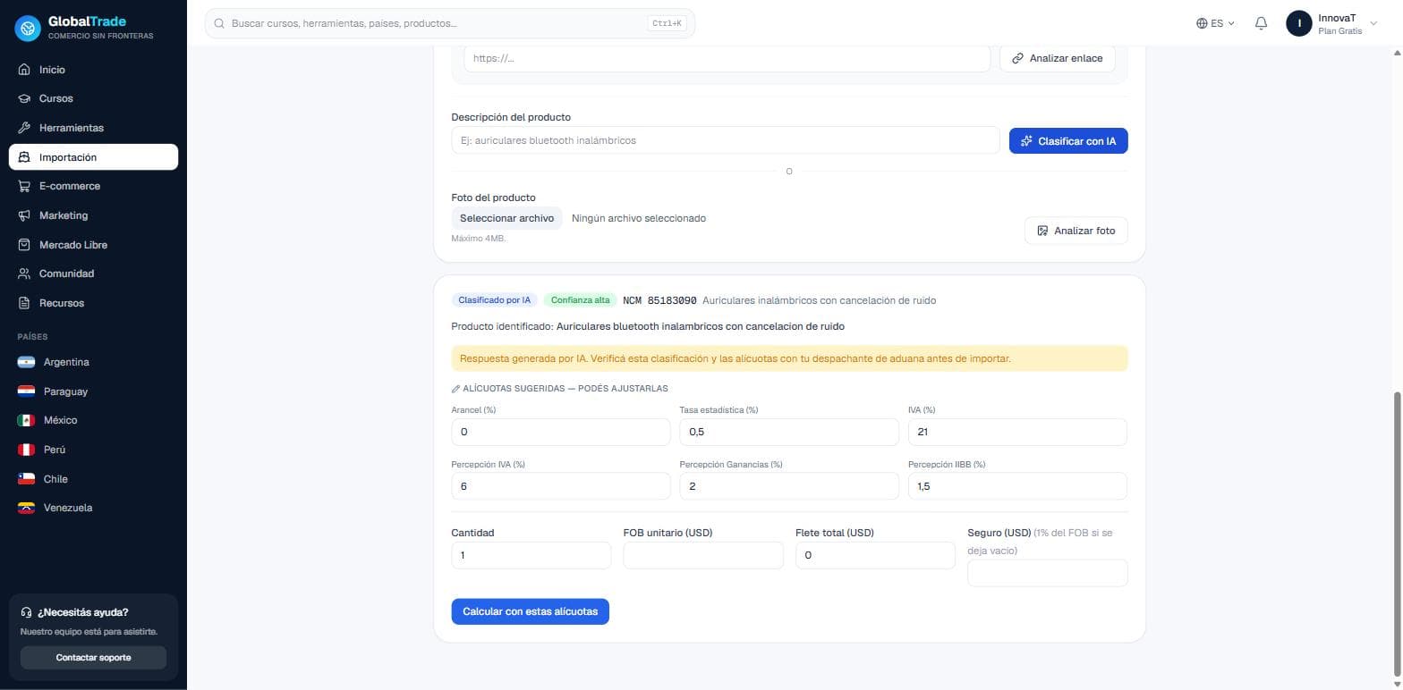Click the https:// link input field
The height and width of the screenshot is (690, 1403).
pos(727,58)
